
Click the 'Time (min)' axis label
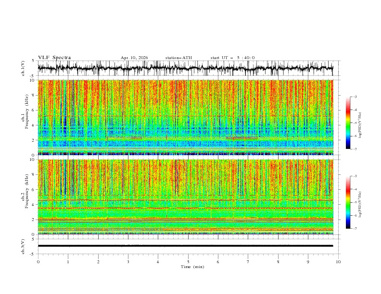pos(192,267)
